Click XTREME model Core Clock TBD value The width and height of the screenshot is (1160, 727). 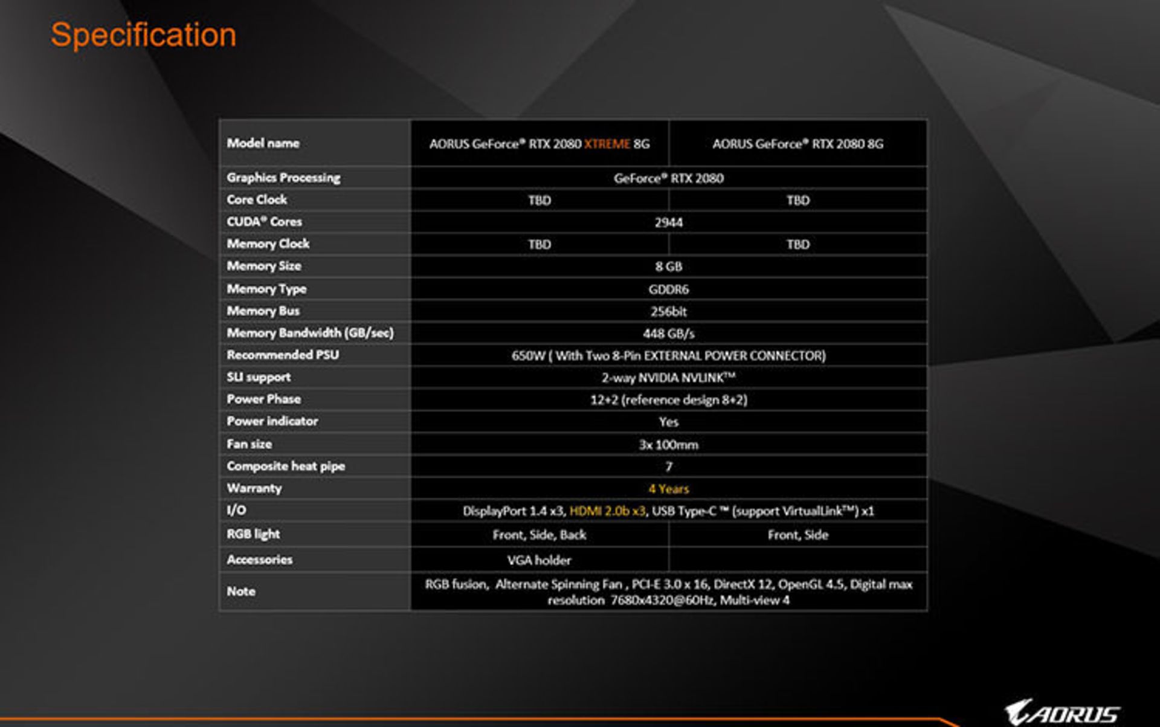tap(540, 200)
